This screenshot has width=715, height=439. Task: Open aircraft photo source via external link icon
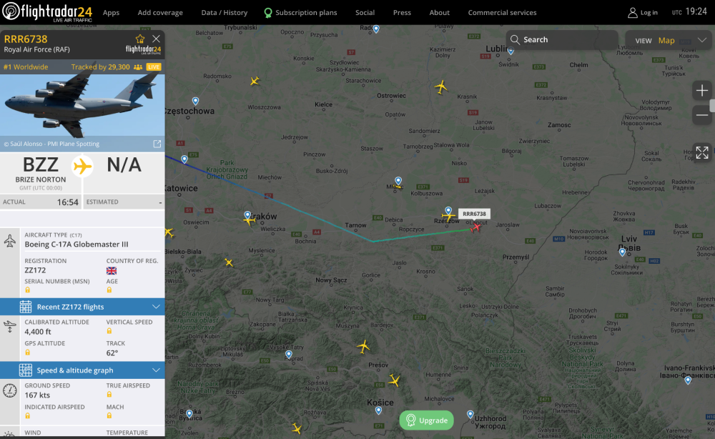pos(157,144)
